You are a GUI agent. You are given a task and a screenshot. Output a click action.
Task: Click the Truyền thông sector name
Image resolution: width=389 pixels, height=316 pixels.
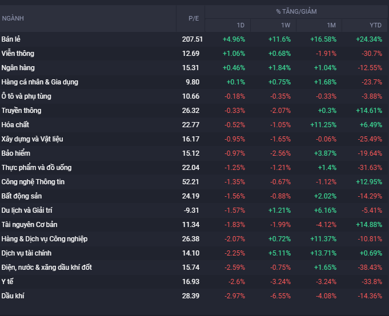pyautogui.click(x=22, y=111)
